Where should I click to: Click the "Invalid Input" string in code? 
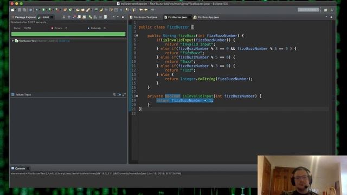(197, 44)
